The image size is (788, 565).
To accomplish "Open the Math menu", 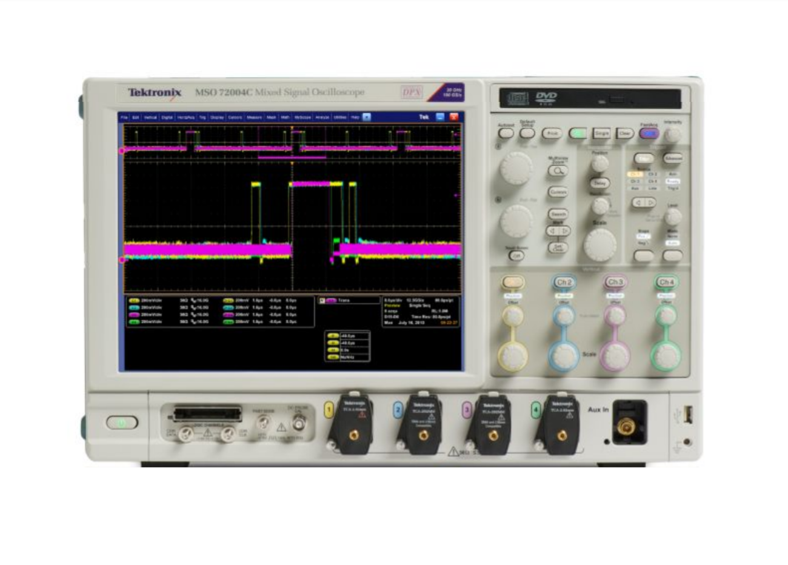I will click(285, 117).
